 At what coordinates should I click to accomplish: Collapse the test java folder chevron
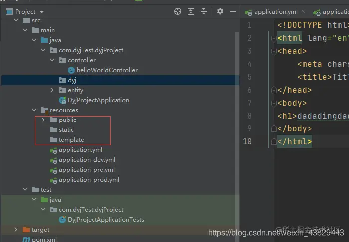pyautogui.click(x=34, y=199)
